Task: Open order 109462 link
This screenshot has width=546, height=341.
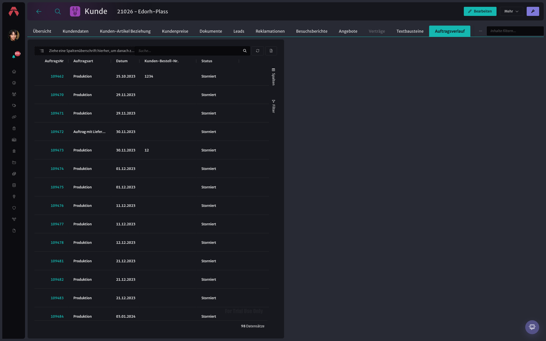Action: (x=57, y=76)
